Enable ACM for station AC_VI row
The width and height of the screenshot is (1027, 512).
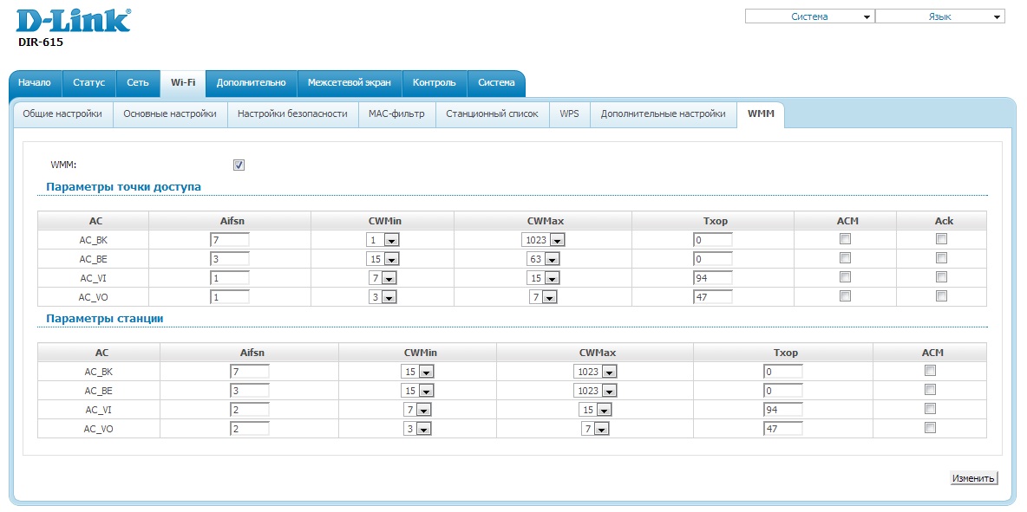click(930, 409)
